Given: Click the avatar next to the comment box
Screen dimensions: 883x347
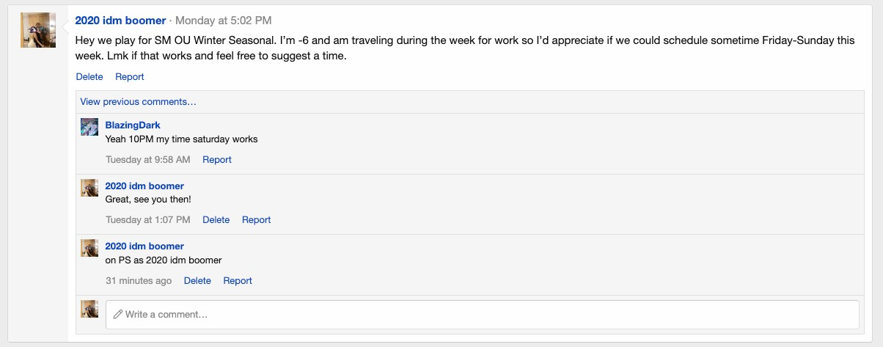Looking at the screenshot, I should (89, 309).
